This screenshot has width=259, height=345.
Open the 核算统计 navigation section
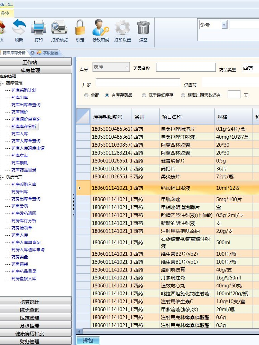[x=36, y=302]
